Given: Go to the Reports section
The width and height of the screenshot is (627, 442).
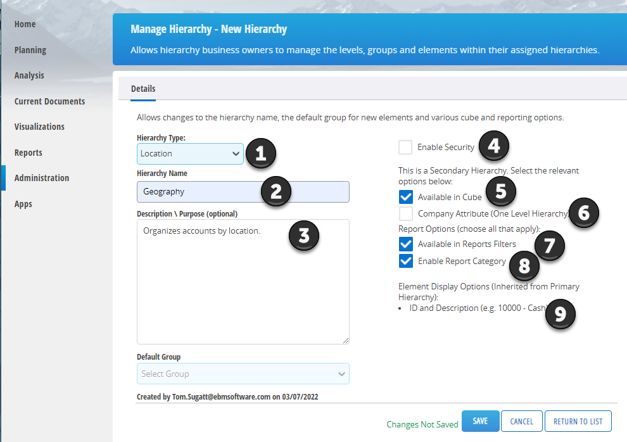Looking at the screenshot, I should [28, 153].
